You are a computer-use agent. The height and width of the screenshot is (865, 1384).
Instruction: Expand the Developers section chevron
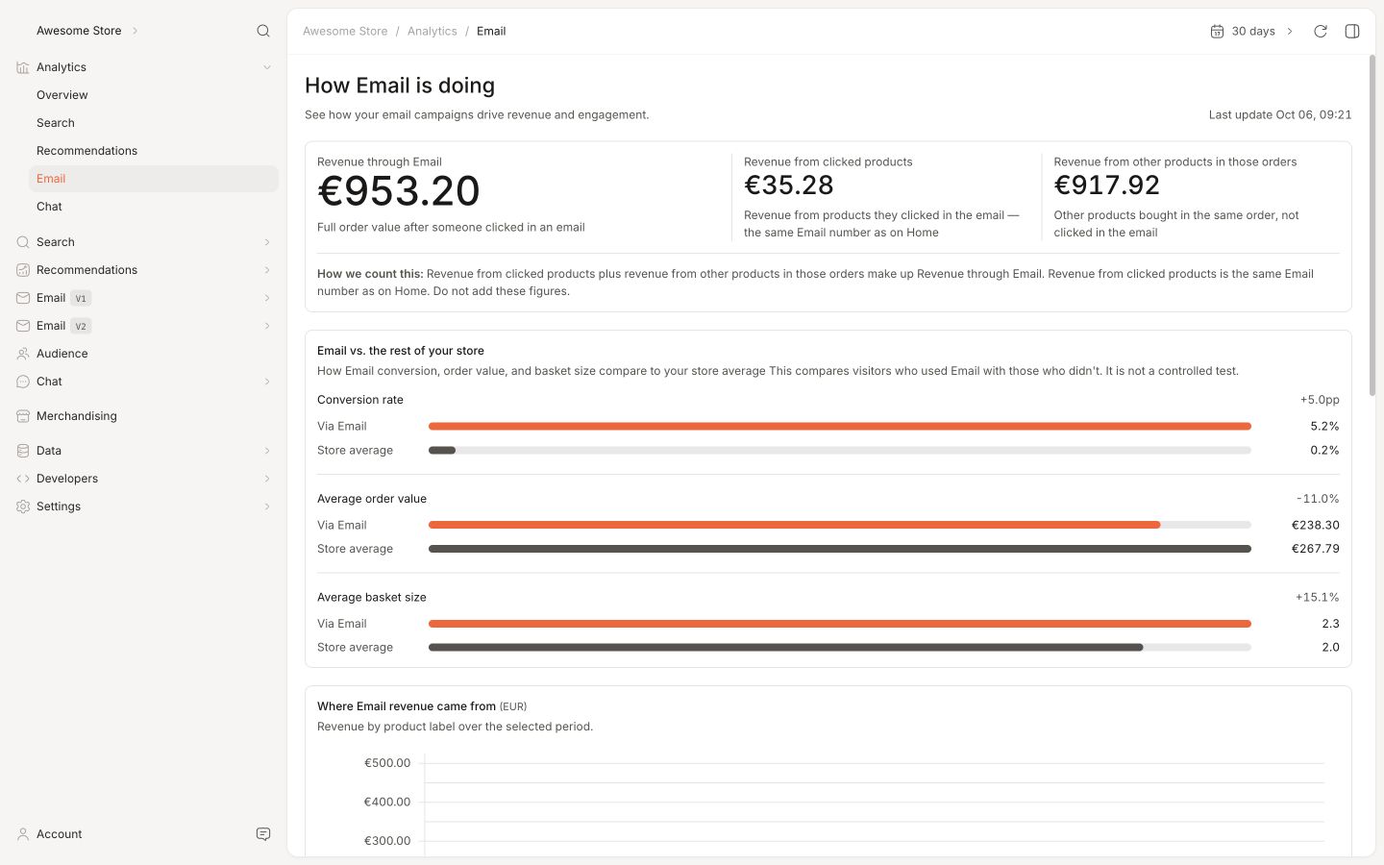(x=267, y=479)
